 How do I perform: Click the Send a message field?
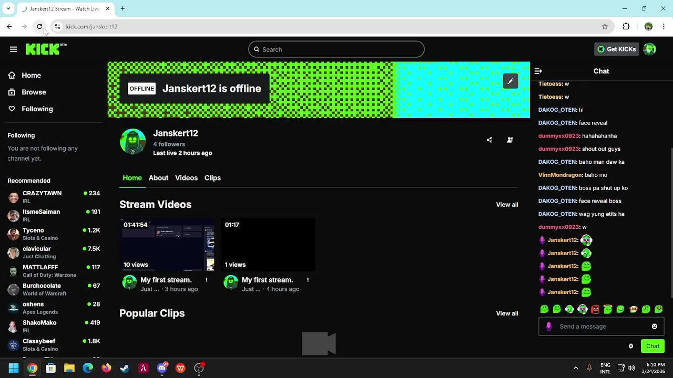[601, 327]
